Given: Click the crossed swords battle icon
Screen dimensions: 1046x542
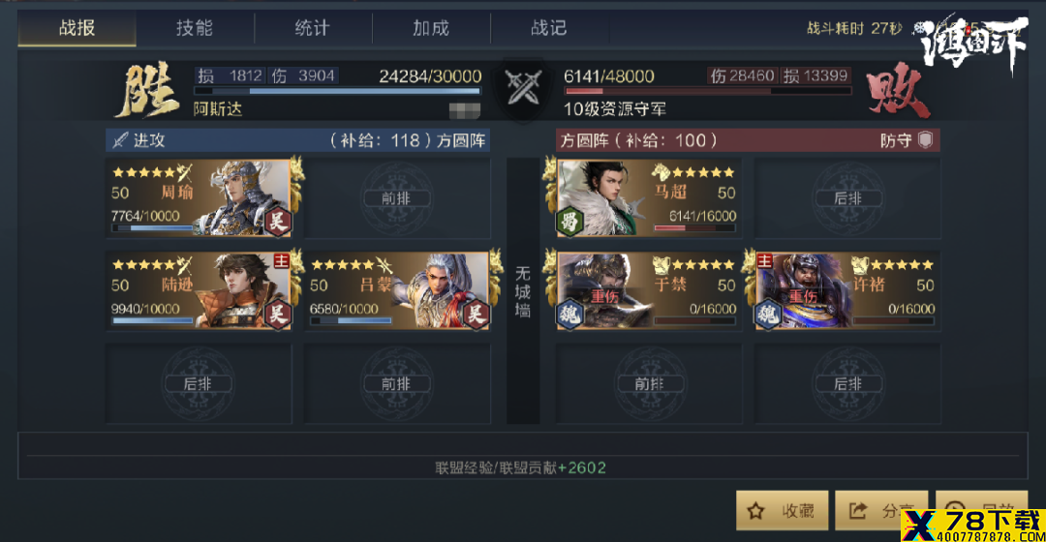Looking at the screenshot, I should coord(524,87).
